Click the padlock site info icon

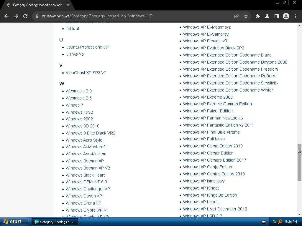(x=37, y=16)
